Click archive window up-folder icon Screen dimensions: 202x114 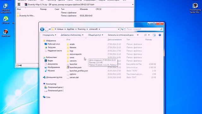pyautogui.click(x=19, y=4)
